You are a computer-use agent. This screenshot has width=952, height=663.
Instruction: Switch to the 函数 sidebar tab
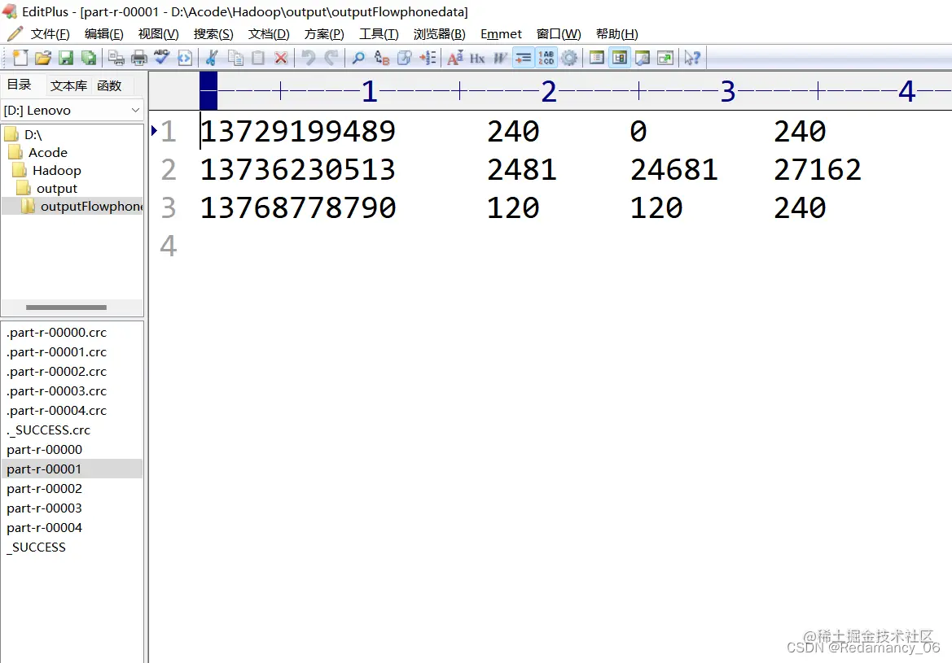[109, 85]
